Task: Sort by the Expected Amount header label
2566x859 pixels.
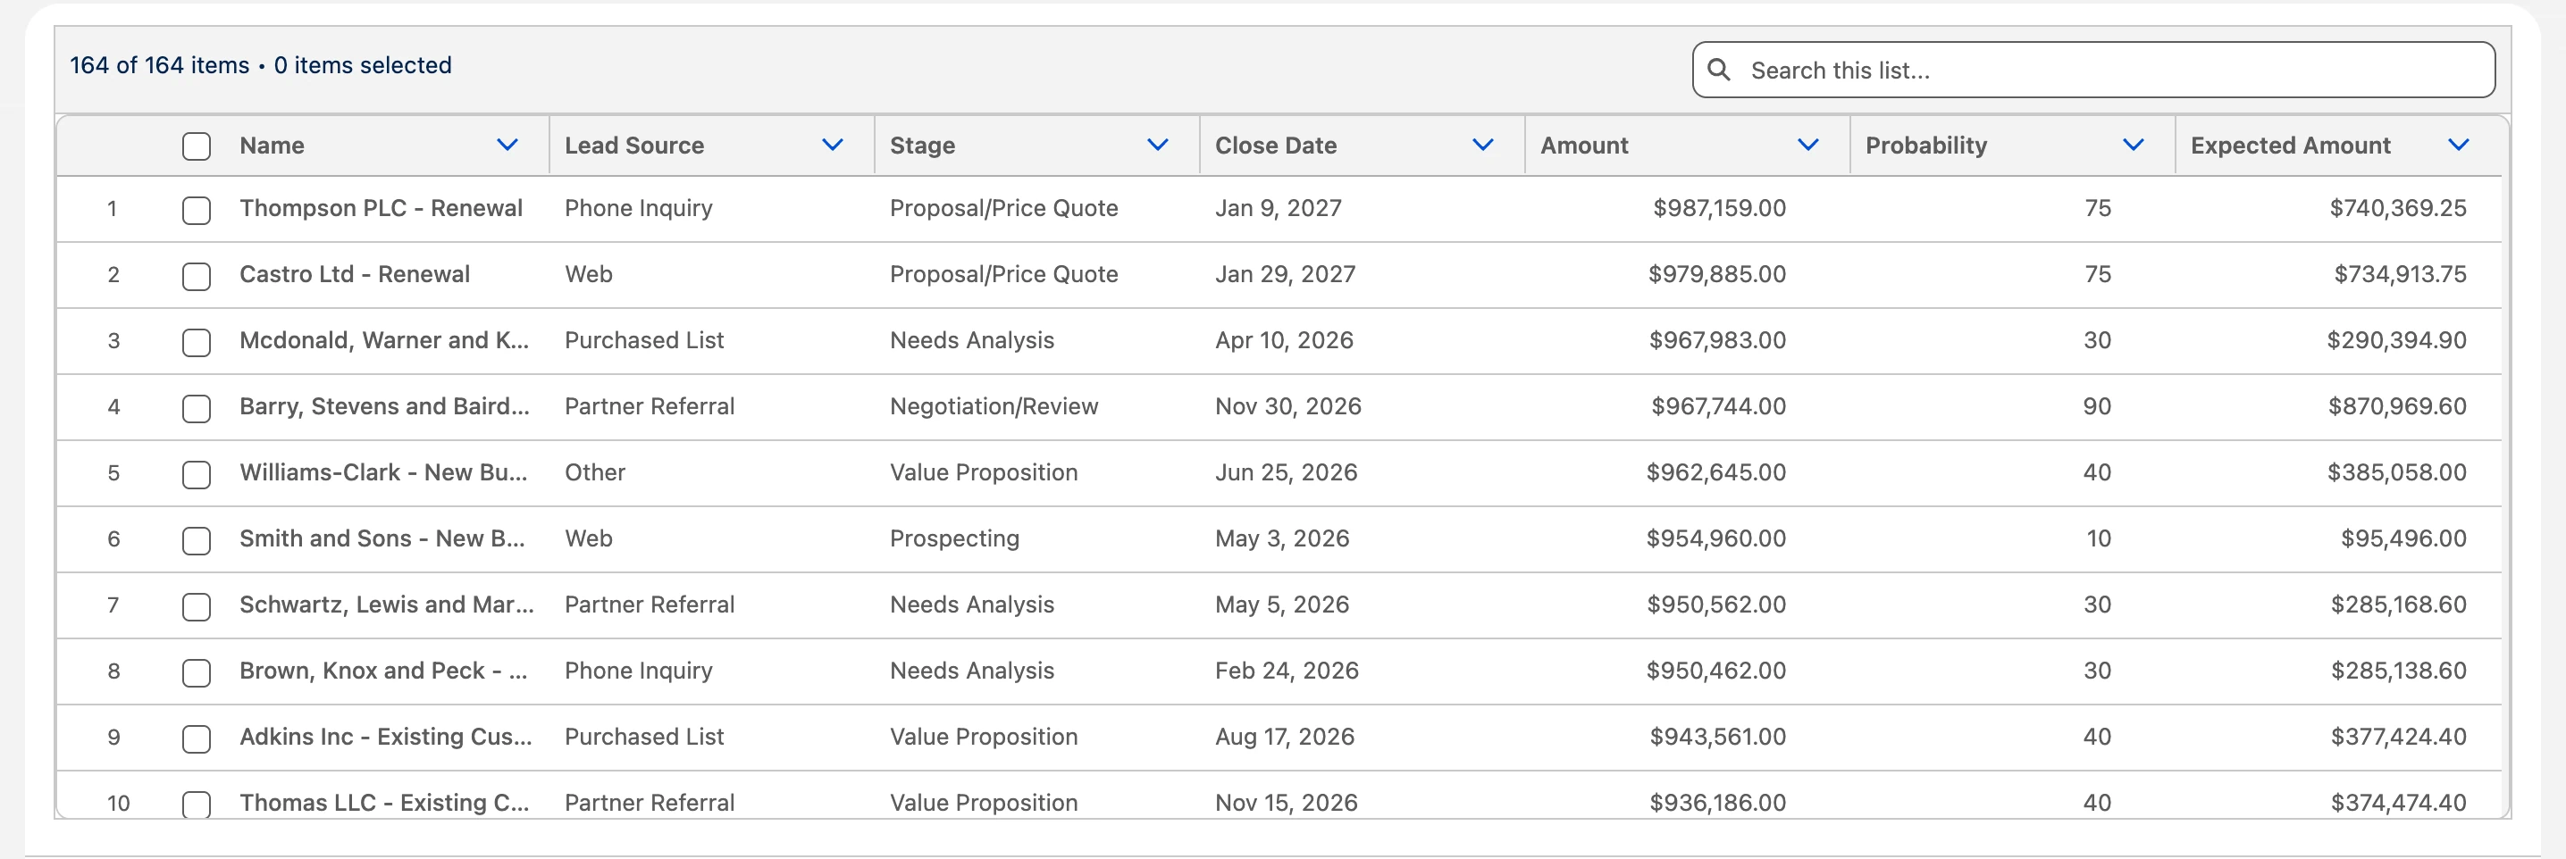Action: [x=2290, y=146]
